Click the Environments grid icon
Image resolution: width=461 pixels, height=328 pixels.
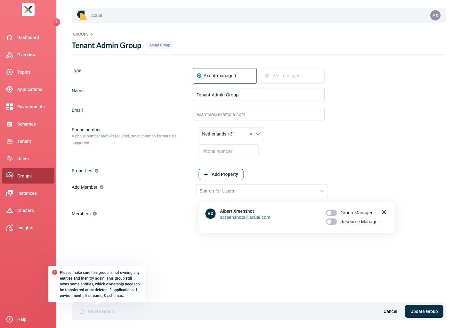(10, 107)
